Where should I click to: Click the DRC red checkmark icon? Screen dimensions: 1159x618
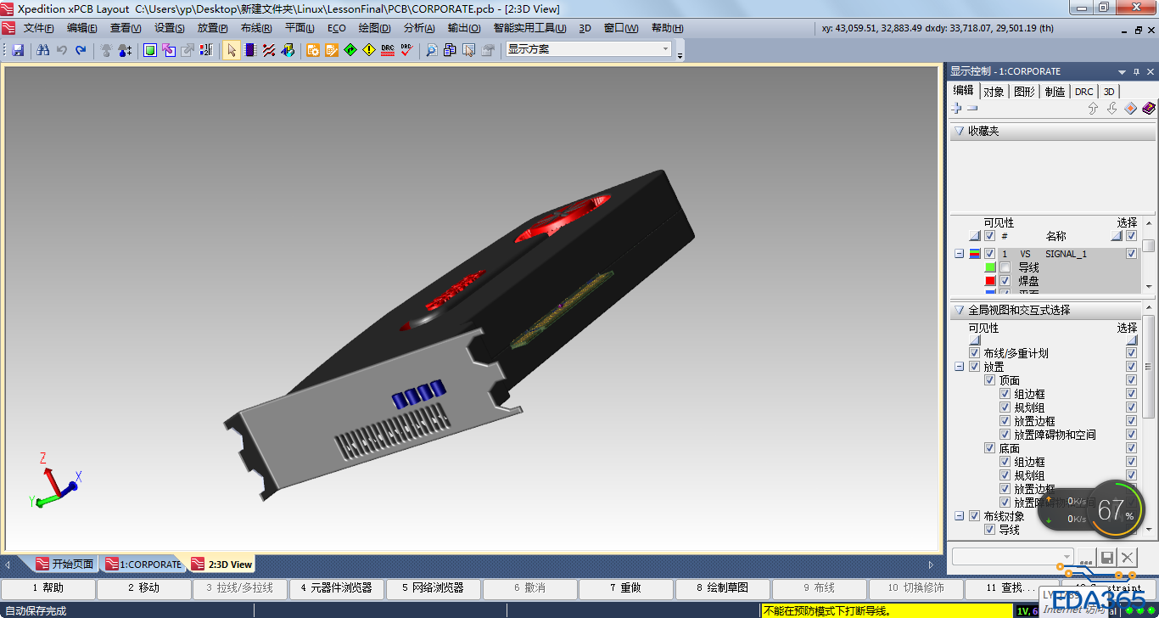pos(406,50)
